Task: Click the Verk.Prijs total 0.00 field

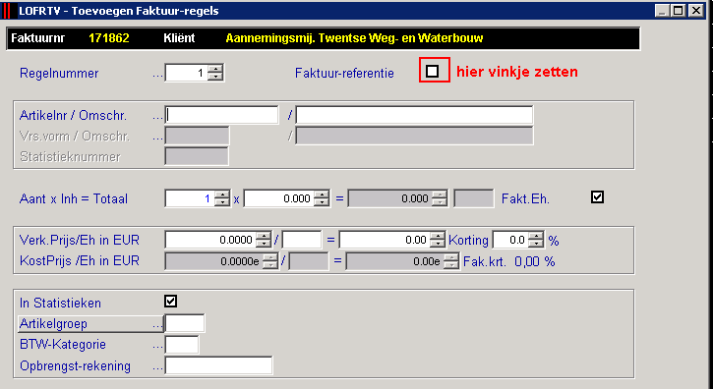Action: (385, 240)
